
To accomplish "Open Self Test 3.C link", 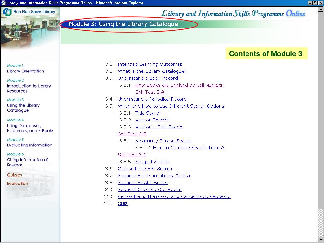I will click(x=132, y=155).
